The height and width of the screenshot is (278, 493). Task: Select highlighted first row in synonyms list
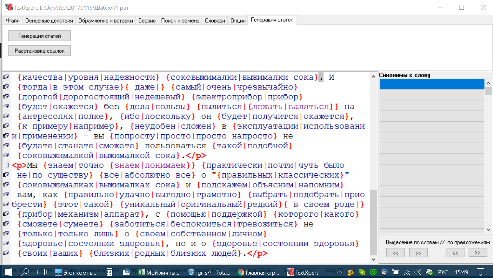[432, 84]
